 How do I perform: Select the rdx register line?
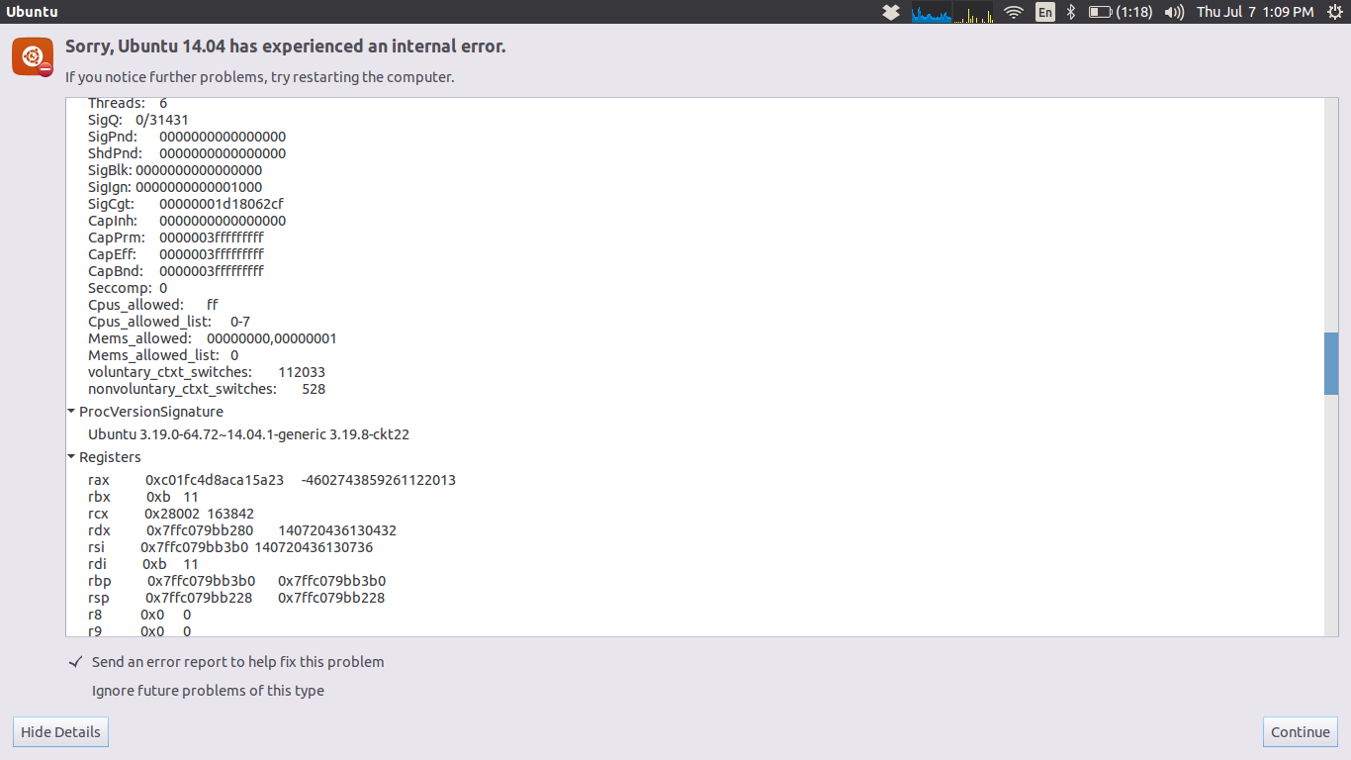[242, 530]
